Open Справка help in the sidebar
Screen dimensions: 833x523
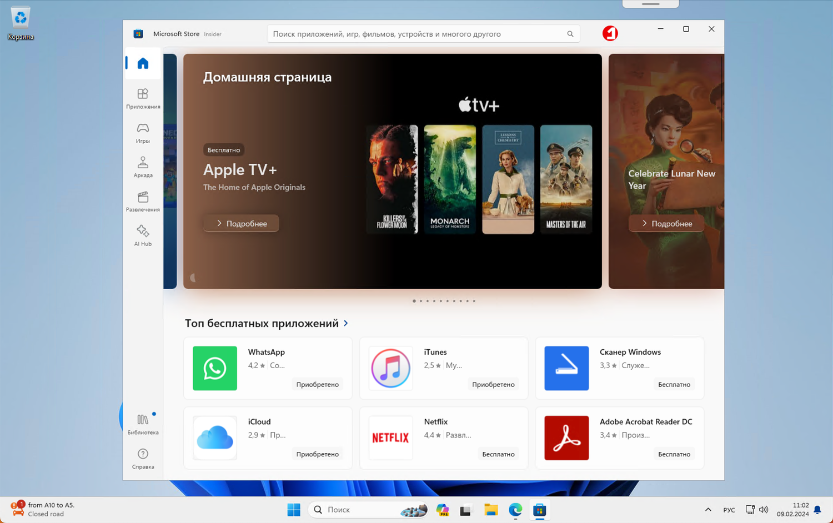point(143,459)
